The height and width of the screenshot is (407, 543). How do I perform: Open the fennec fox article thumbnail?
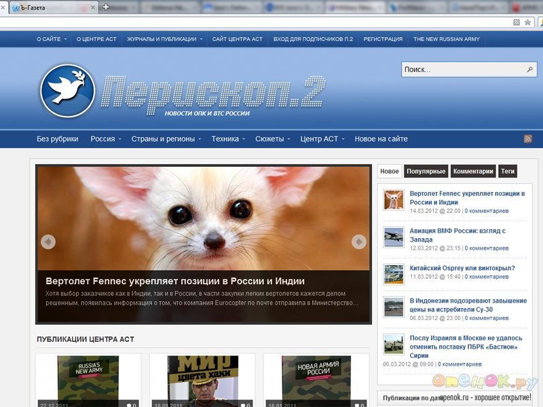[394, 200]
